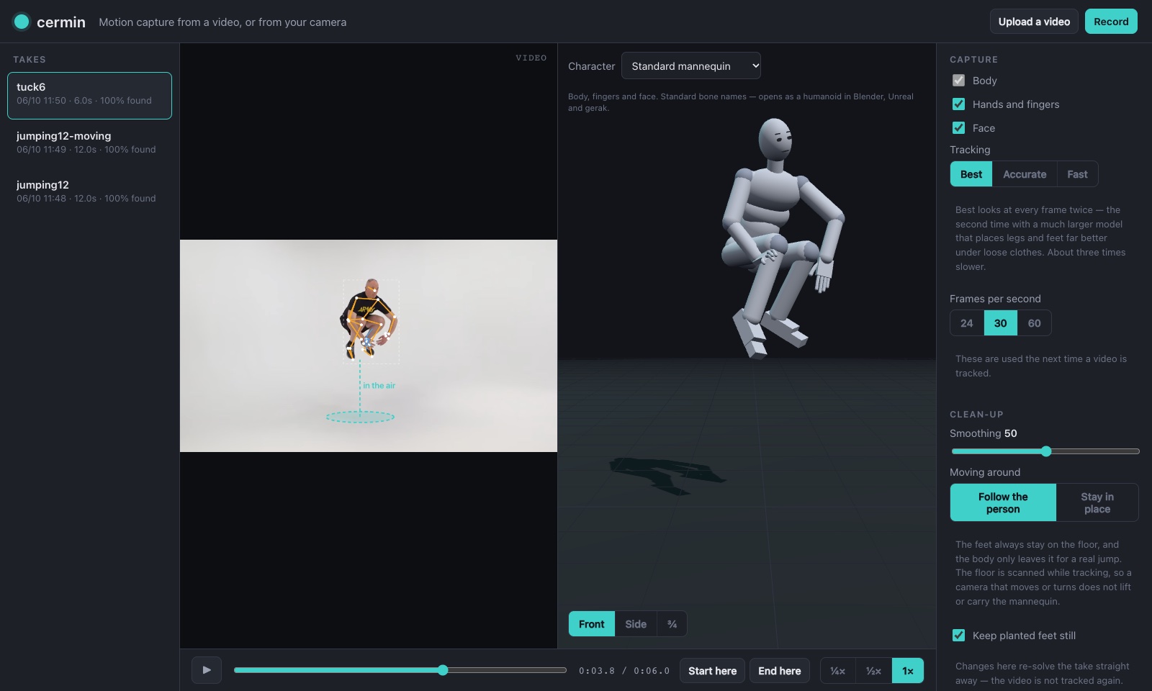
Task: Choose Stay in place movement
Action: coord(1097,502)
